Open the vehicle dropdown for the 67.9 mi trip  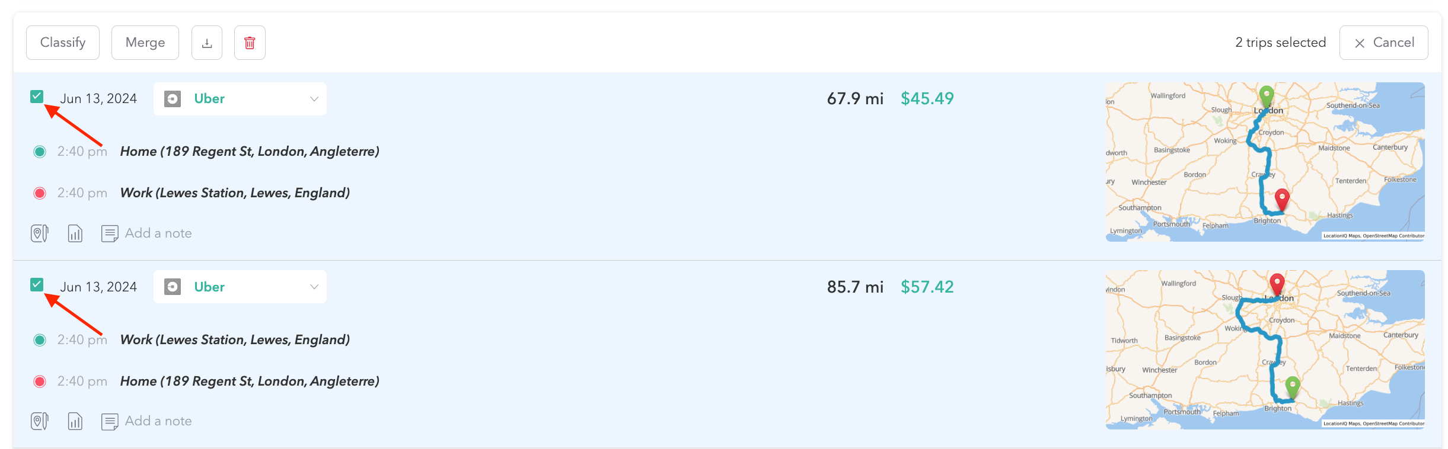[313, 98]
